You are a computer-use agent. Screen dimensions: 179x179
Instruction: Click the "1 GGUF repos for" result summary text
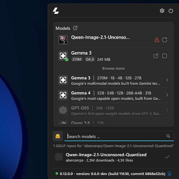pos(114,146)
